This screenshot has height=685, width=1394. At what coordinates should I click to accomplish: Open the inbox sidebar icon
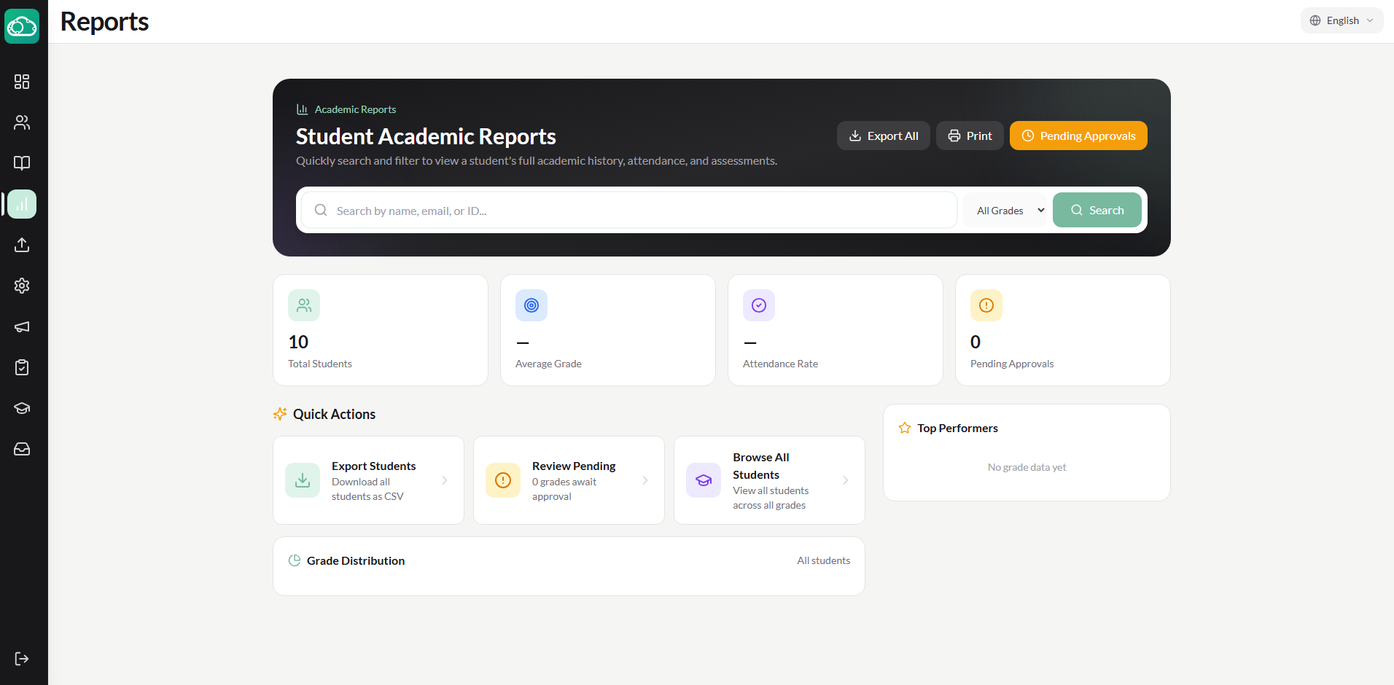pyautogui.click(x=22, y=449)
